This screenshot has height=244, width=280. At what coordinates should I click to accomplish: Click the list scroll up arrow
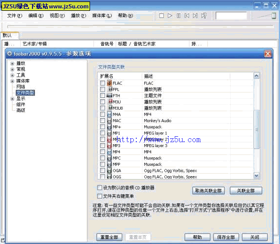[x=256, y=76]
